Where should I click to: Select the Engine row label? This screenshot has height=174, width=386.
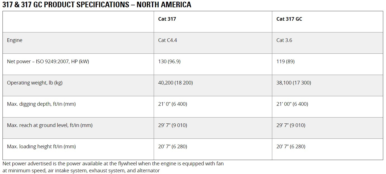15,40
